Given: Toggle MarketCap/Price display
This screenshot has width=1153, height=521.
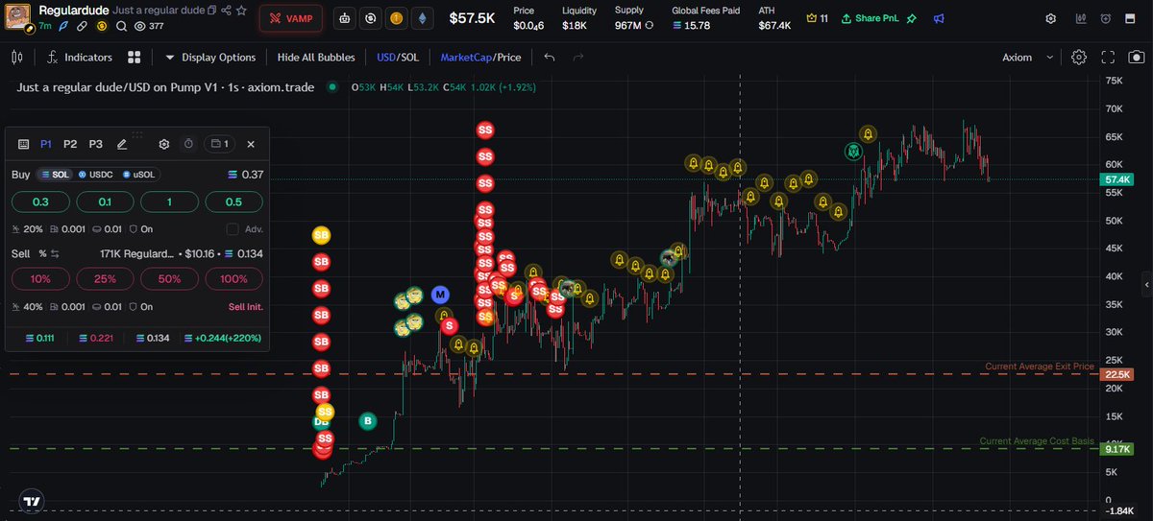Looking at the screenshot, I should [480, 58].
